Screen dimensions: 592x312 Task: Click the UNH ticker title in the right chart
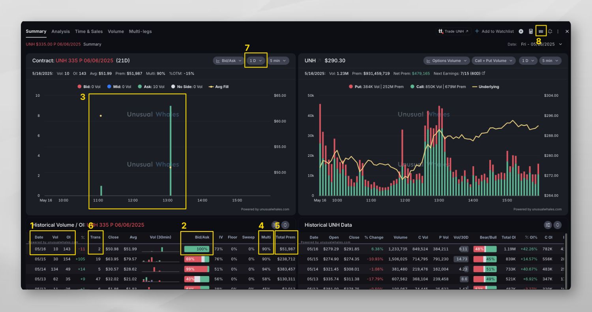pos(310,60)
